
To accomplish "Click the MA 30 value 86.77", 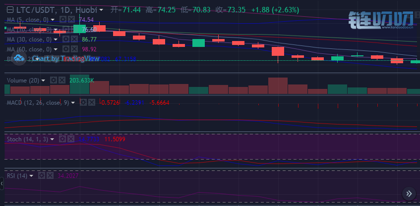I will pyautogui.click(x=89, y=40).
